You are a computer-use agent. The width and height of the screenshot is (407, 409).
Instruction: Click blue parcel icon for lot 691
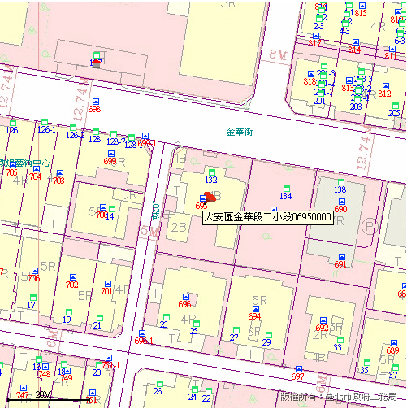click(342, 257)
